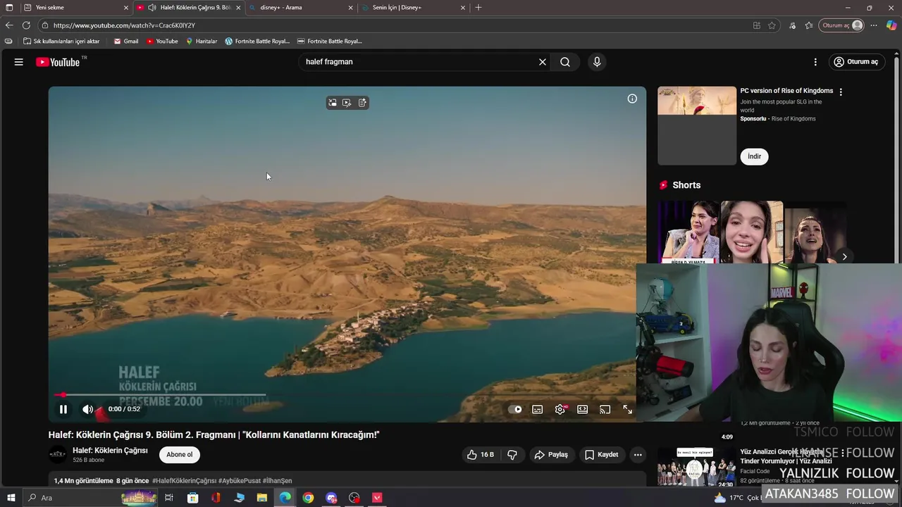Open the Edge tab actions menu
Viewport: 902px width, 507px height.
(x=9, y=8)
